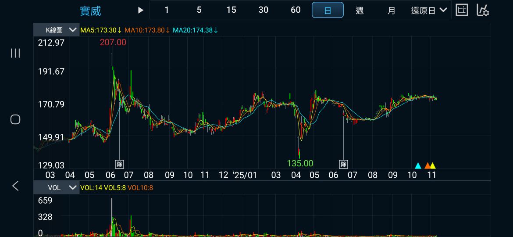The image size is (513, 237).
Task: Tap the VOL10:8 volume average label
Action: [x=140, y=187]
